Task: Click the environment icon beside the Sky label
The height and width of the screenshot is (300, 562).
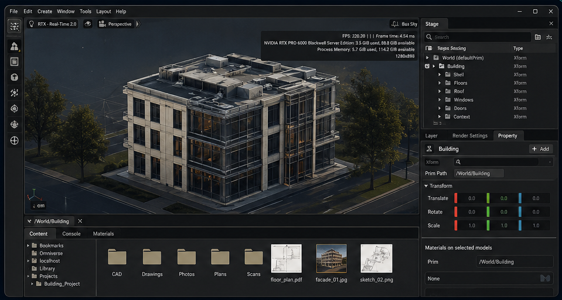Action: pos(395,24)
